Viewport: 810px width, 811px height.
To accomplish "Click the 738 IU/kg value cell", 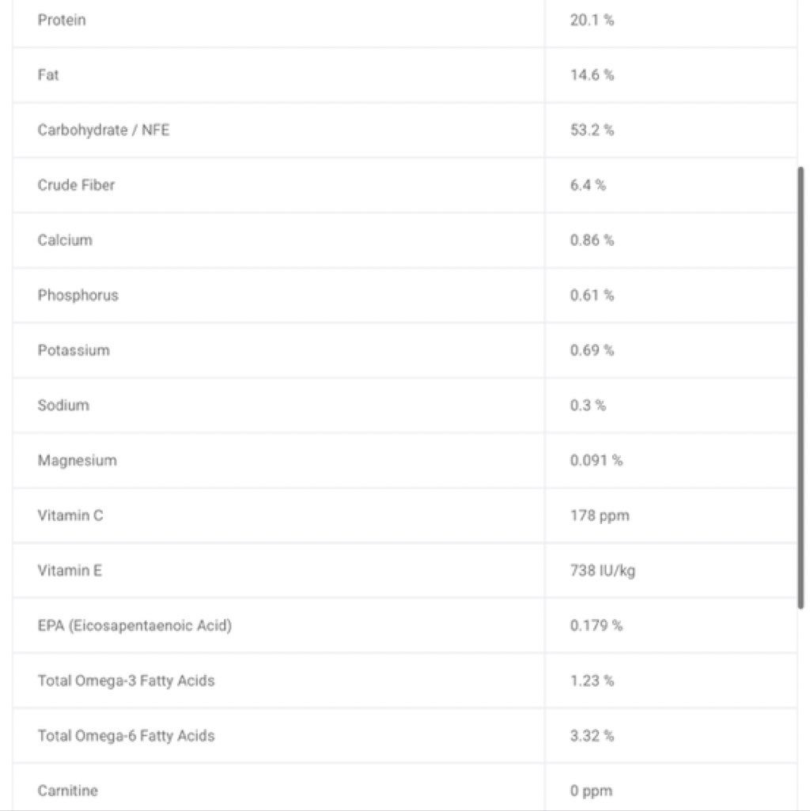I will (671, 571).
